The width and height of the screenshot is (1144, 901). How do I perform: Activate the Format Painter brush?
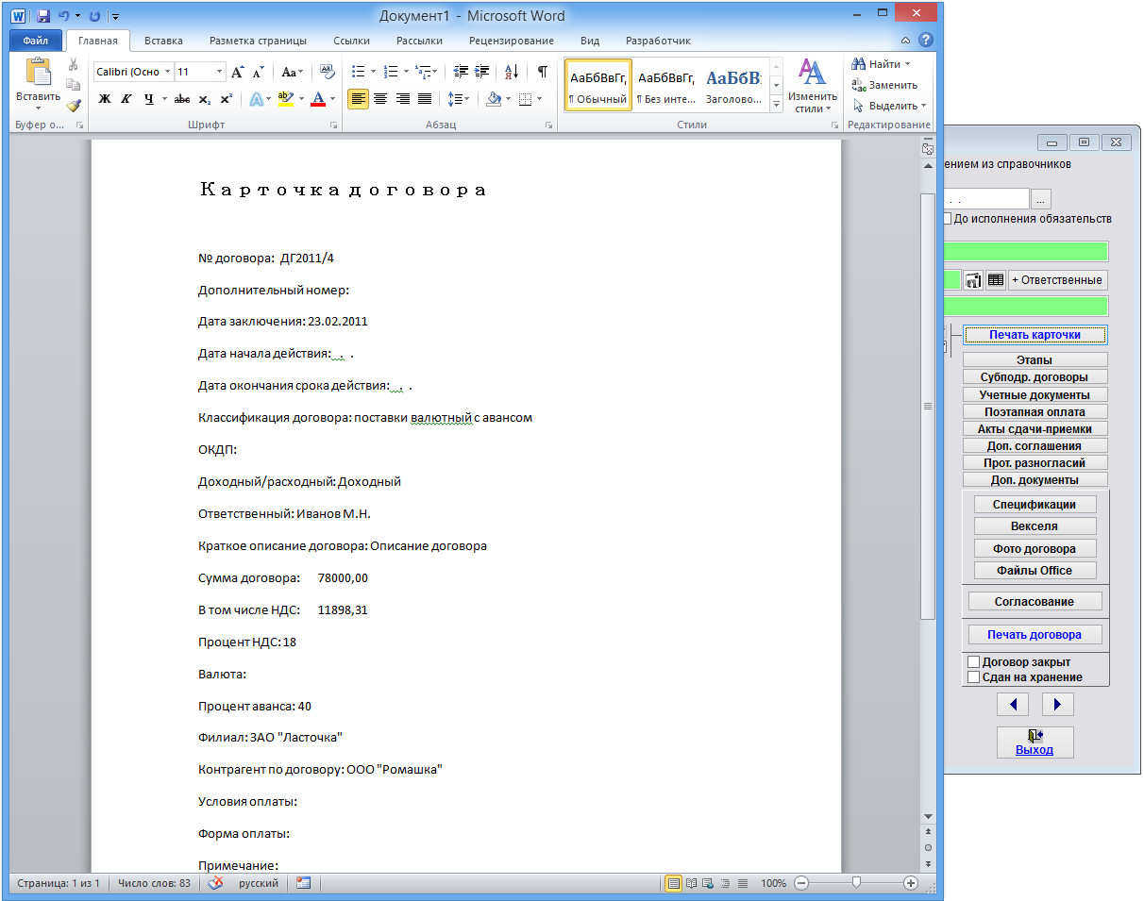click(x=73, y=106)
